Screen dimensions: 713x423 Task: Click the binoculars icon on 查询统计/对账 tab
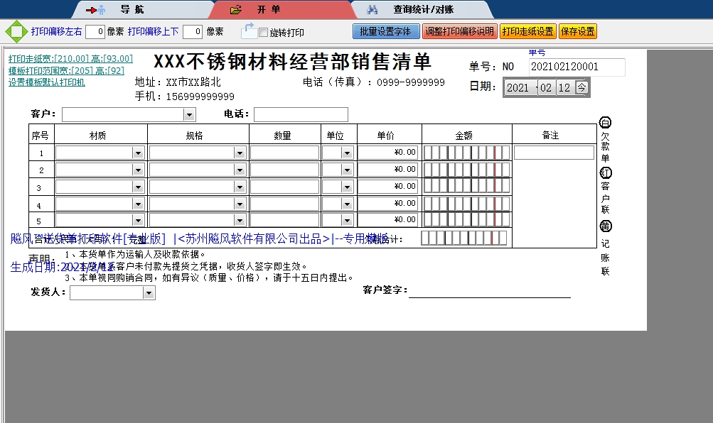coord(372,9)
